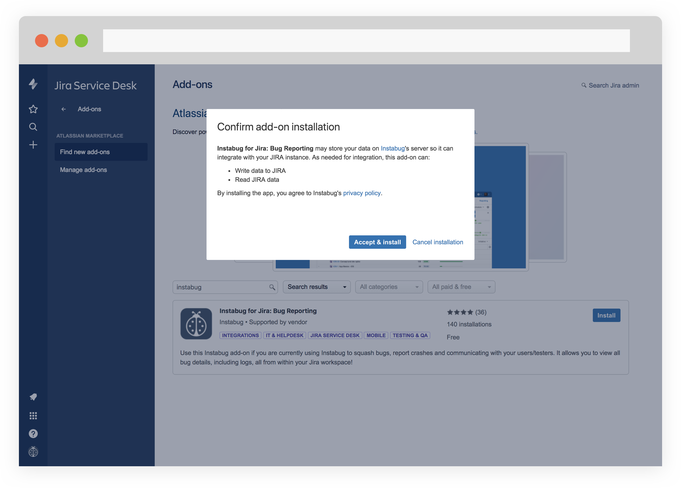The image size is (681, 488).
Task: Click the Jira logo icon in sidebar
Action: [x=33, y=84]
